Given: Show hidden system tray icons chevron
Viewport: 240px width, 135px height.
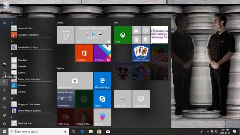Looking at the screenshot, I should point(208,132).
